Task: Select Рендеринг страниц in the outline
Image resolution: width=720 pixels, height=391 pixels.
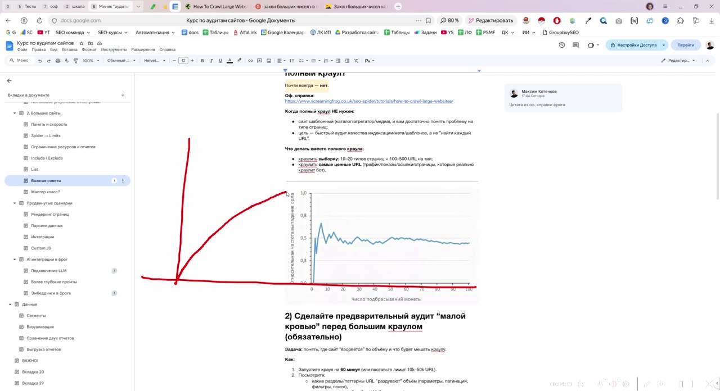Action: (49, 214)
